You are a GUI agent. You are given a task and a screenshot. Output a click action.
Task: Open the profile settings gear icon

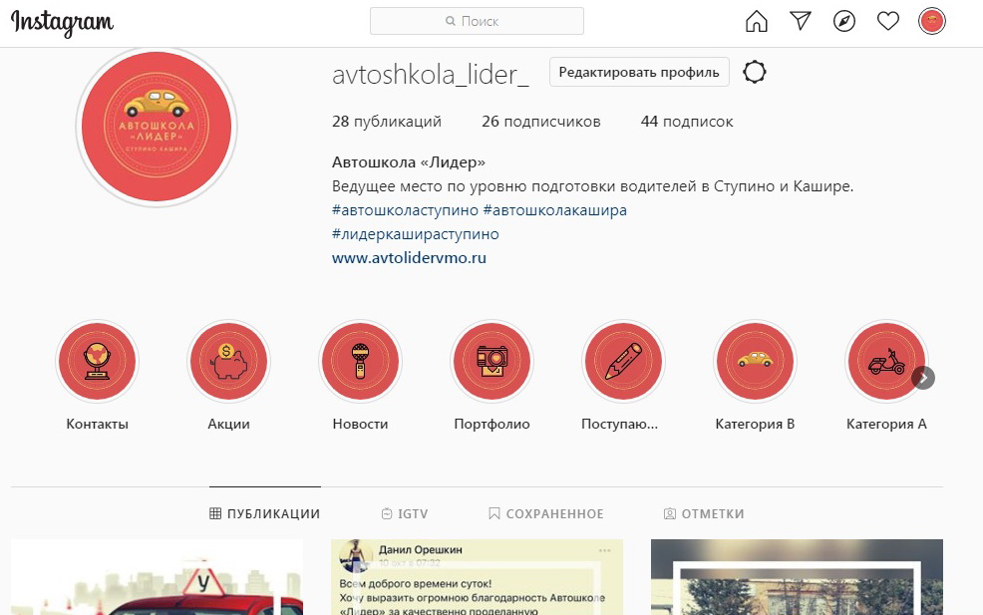754,72
